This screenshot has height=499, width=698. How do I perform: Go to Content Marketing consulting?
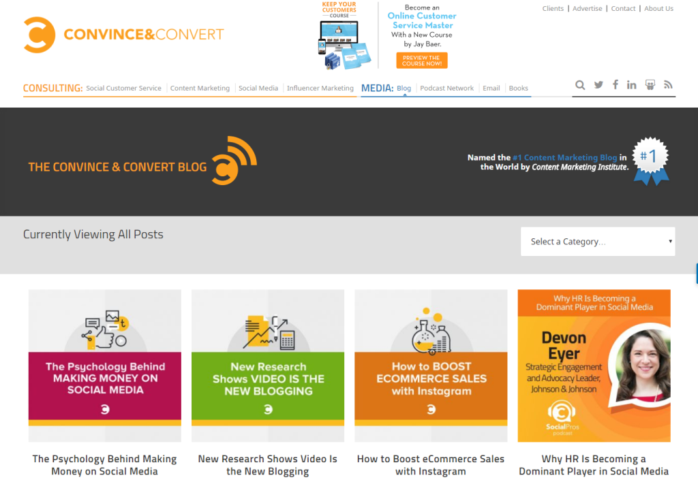(200, 88)
